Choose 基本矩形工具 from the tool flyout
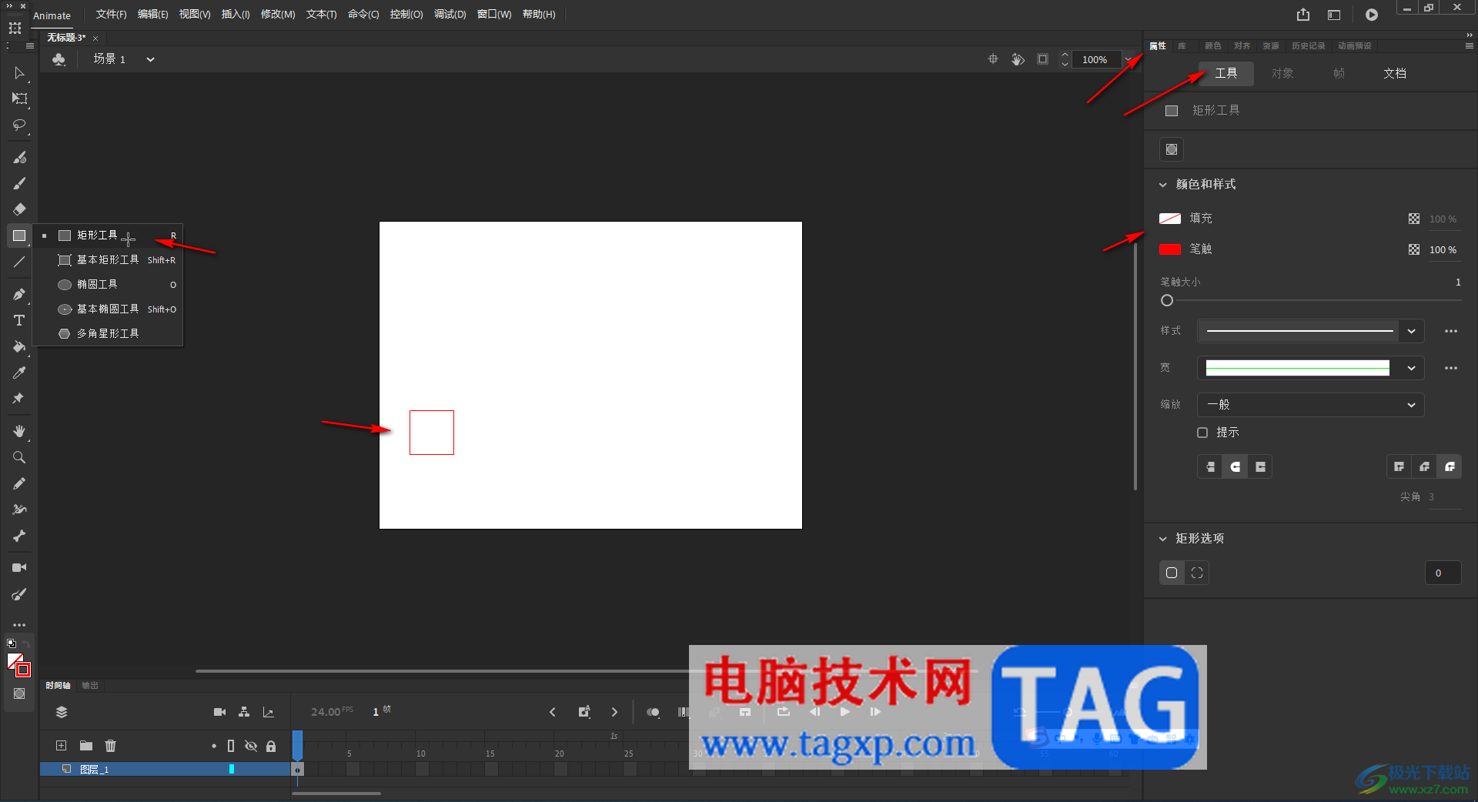The height and width of the screenshot is (802, 1478). coord(108,260)
